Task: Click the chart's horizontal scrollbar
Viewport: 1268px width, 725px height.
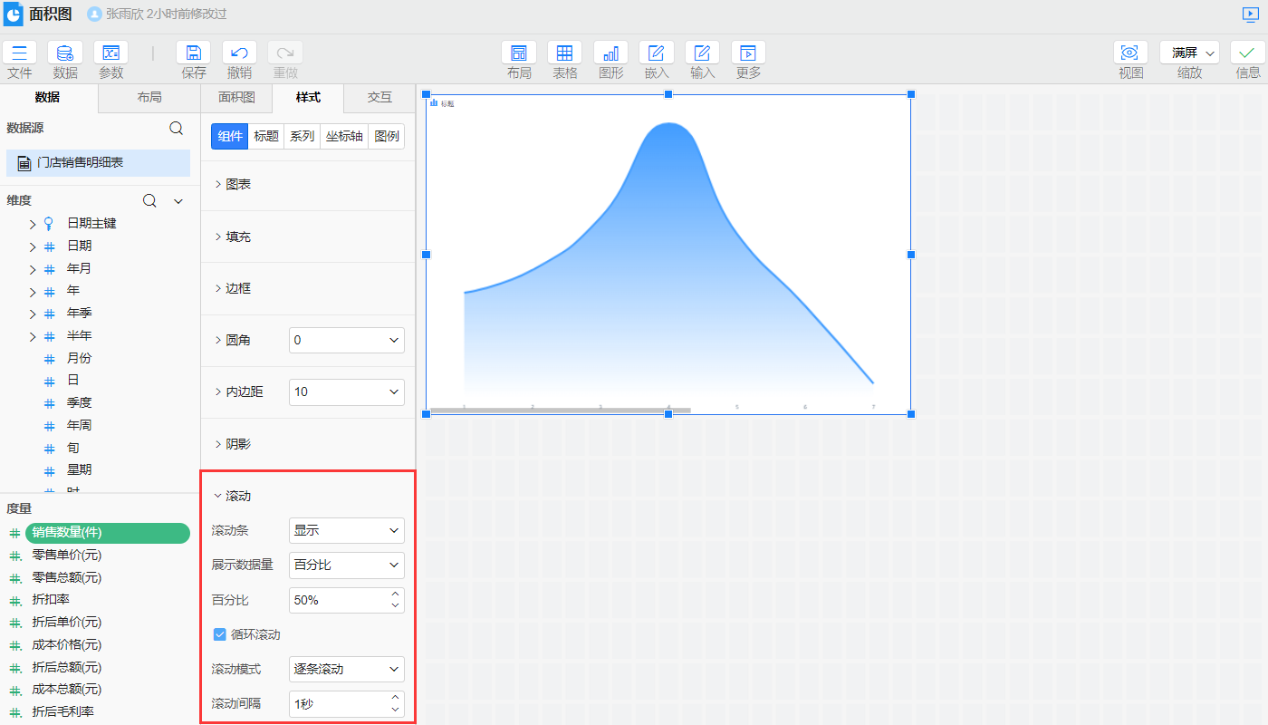Action: [560, 411]
